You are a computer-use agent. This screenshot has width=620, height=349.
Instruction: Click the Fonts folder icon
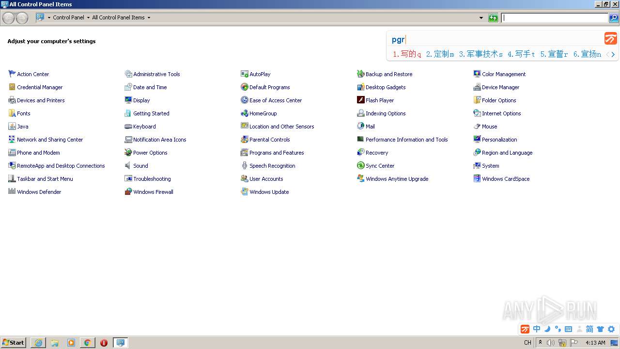(x=12, y=113)
